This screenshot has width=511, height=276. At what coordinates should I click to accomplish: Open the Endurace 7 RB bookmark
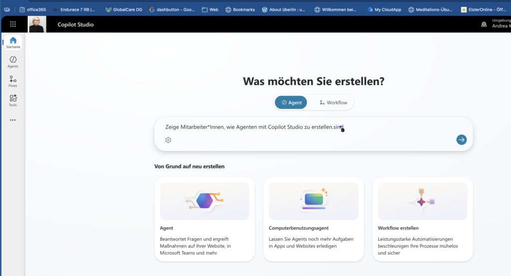click(74, 9)
